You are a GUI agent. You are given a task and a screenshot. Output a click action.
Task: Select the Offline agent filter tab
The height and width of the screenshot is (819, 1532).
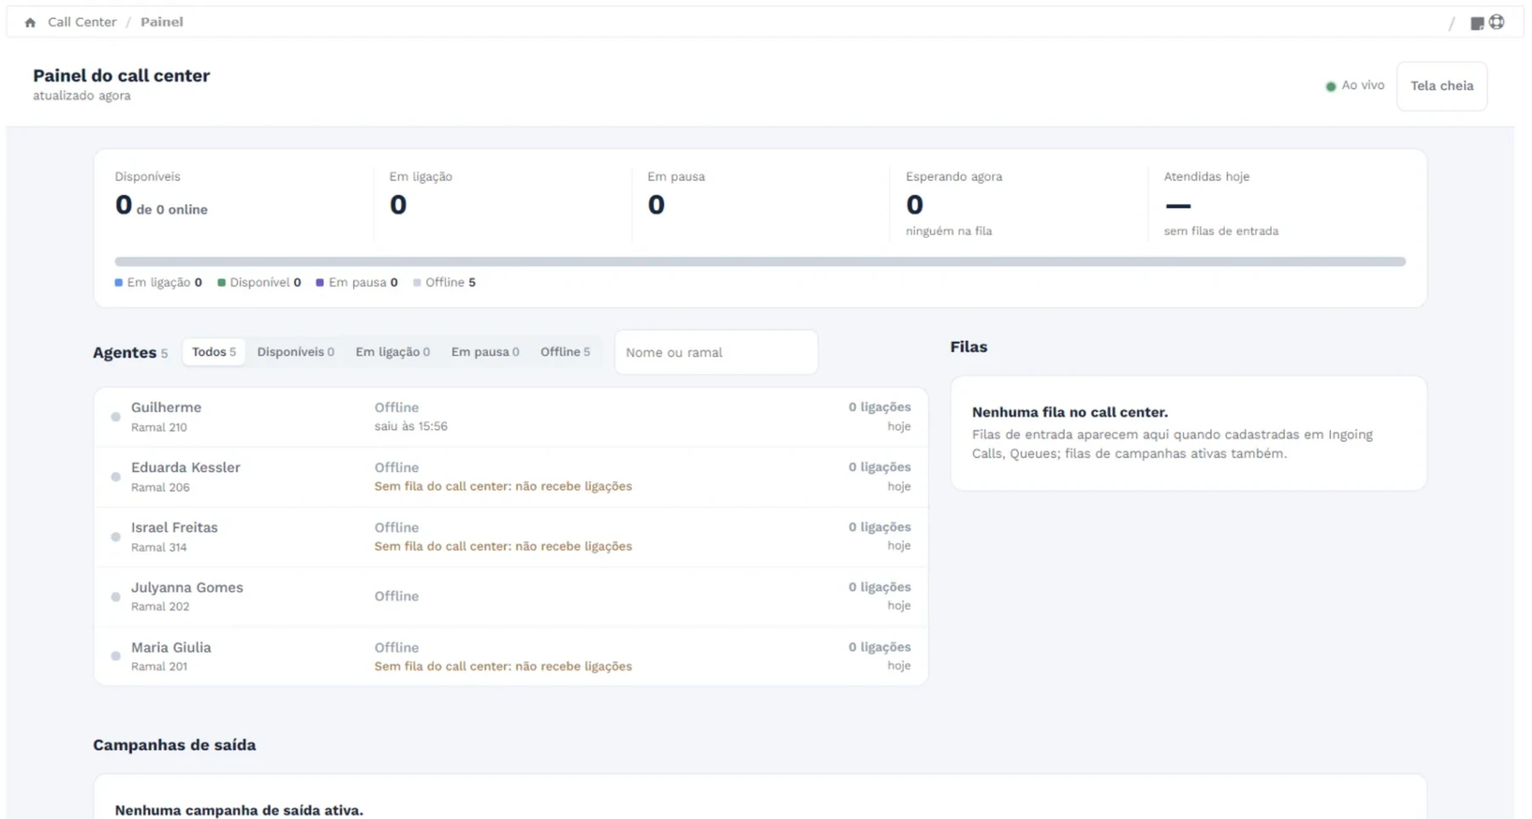pos(565,352)
